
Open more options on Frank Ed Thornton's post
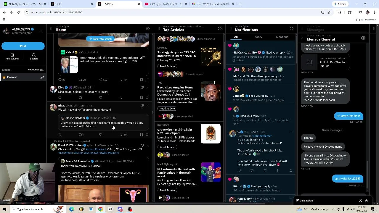pos(147,145)
